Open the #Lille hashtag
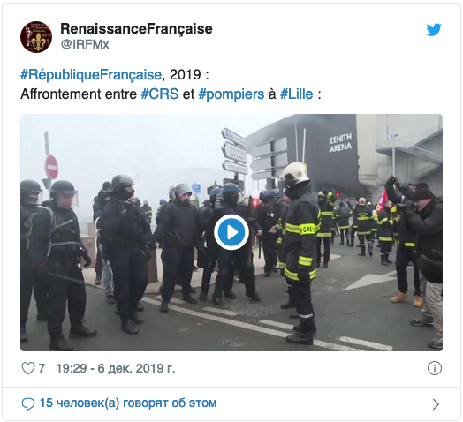This screenshot has height=422, width=463. point(297,94)
